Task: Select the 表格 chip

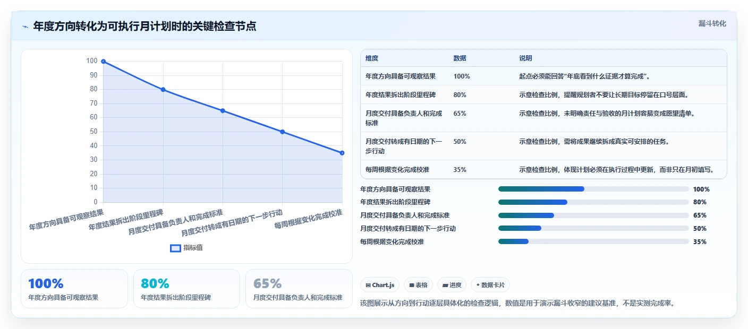Action: [x=419, y=285]
